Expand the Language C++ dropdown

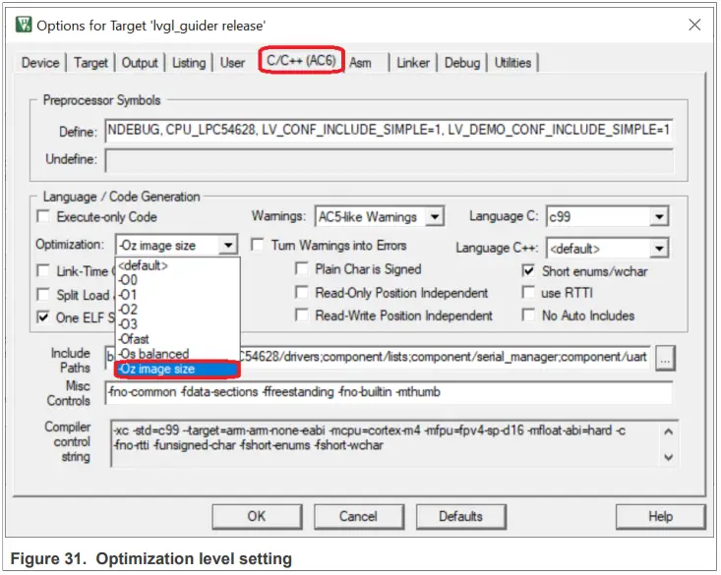coord(659,249)
